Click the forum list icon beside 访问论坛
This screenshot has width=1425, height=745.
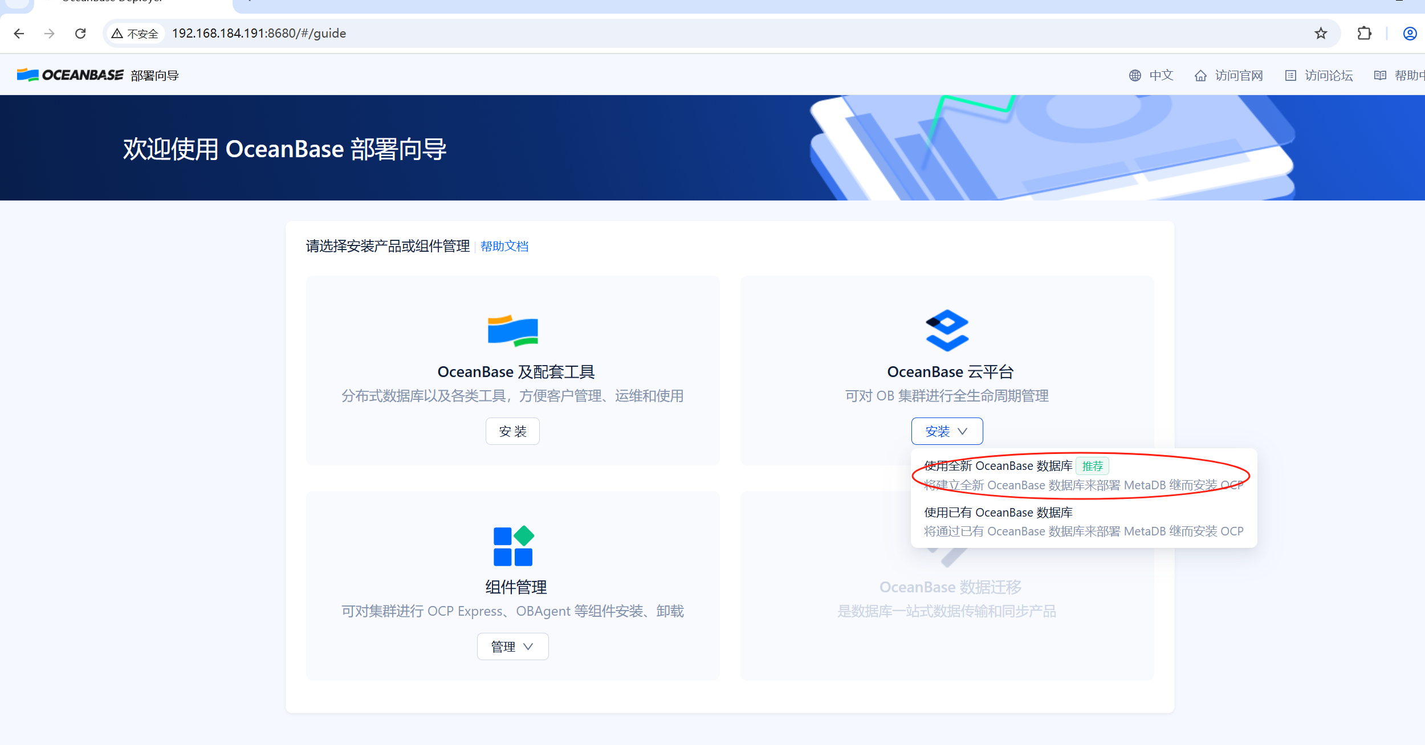1291,75
